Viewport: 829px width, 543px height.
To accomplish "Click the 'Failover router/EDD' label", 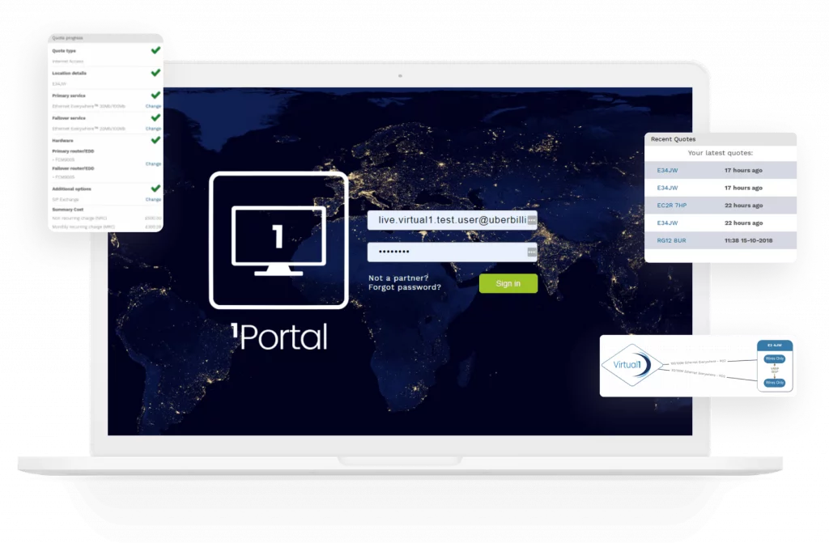I will pos(73,168).
